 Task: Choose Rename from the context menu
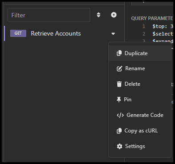tap(140, 68)
